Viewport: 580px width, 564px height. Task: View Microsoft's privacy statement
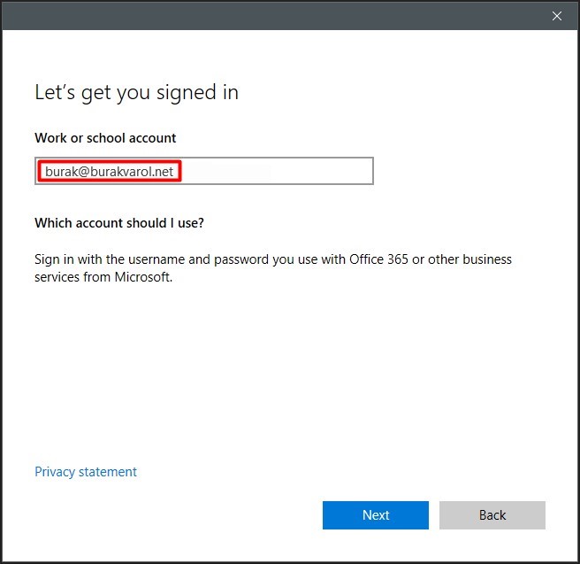point(86,472)
